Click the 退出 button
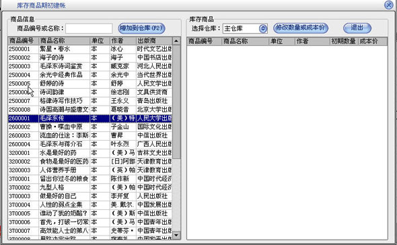 click(357, 28)
